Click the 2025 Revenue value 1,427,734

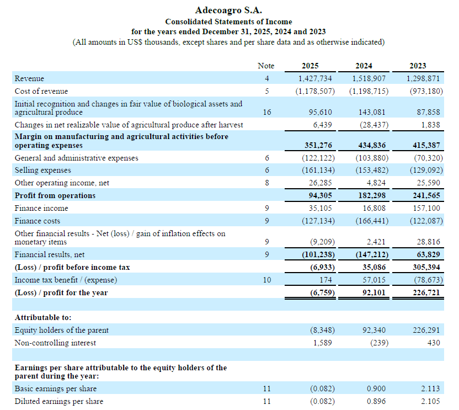[315, 78]
